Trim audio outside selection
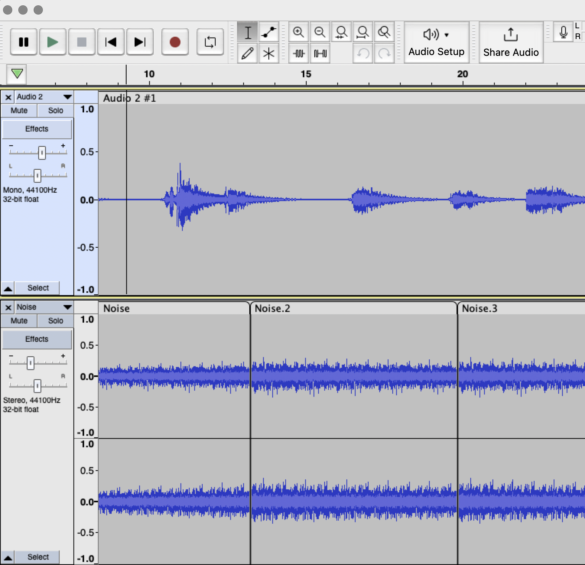Viewport: 585px width, 565px height. (x=299, y=53)
